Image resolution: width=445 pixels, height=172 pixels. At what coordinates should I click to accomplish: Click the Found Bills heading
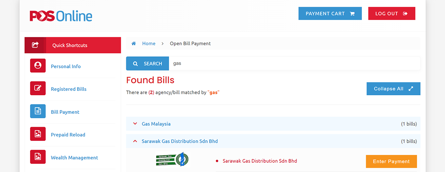click(x=150, y=80)
